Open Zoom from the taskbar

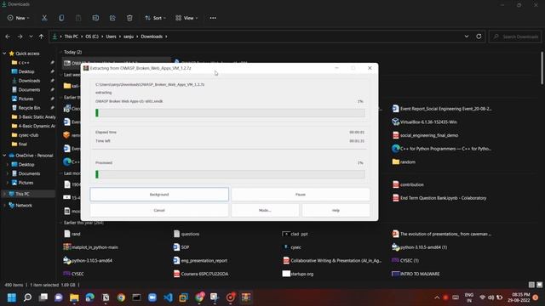click(152, 297)
